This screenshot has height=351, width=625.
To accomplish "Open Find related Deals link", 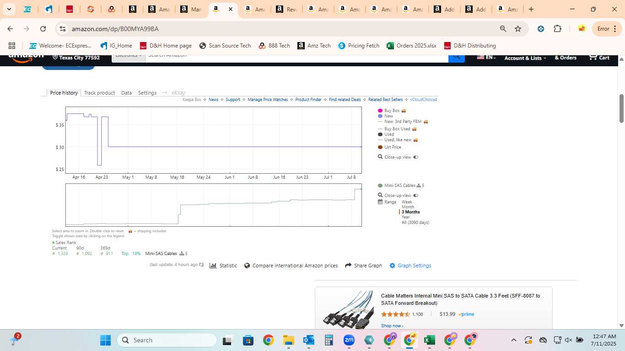I will click(345, 100).
